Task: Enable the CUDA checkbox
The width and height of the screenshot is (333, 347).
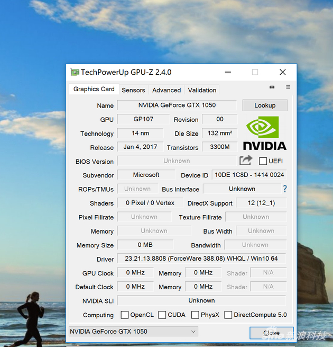Action: (162, 315)
